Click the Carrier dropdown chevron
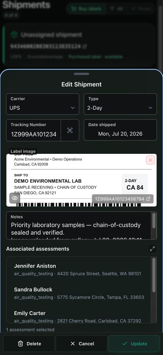 point(73,108)
